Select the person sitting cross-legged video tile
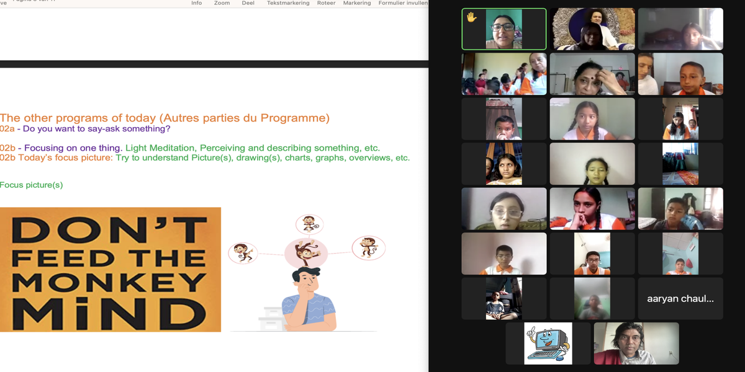 (504, 298)
